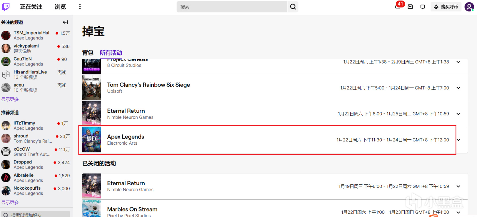
Task: Click 显示更多 under recommended channels
Action: pos(10,202)
